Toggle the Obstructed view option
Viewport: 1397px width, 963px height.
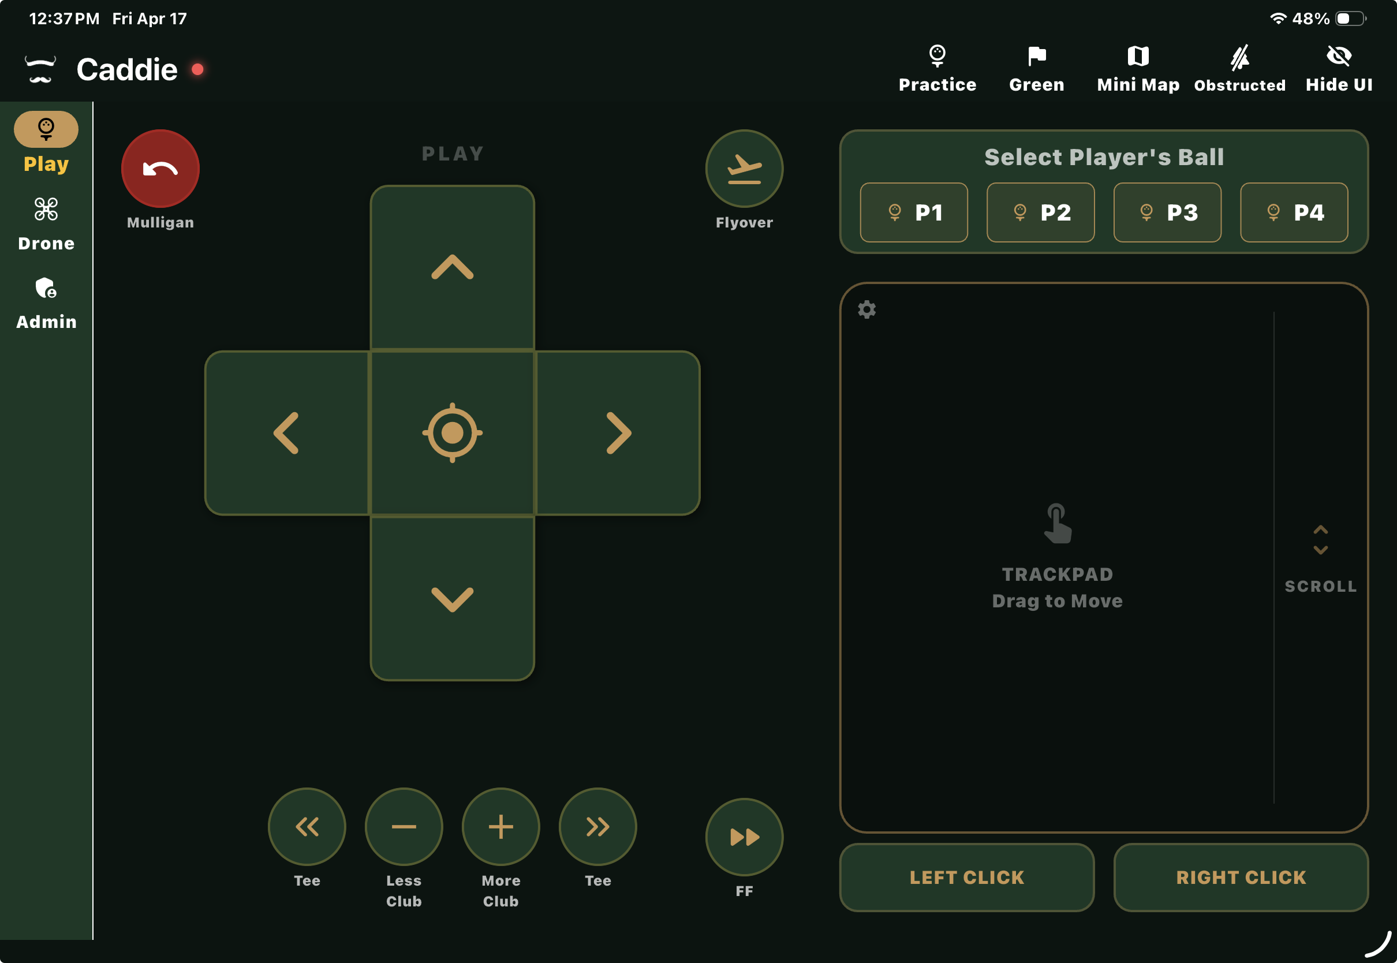point(1239,68)
